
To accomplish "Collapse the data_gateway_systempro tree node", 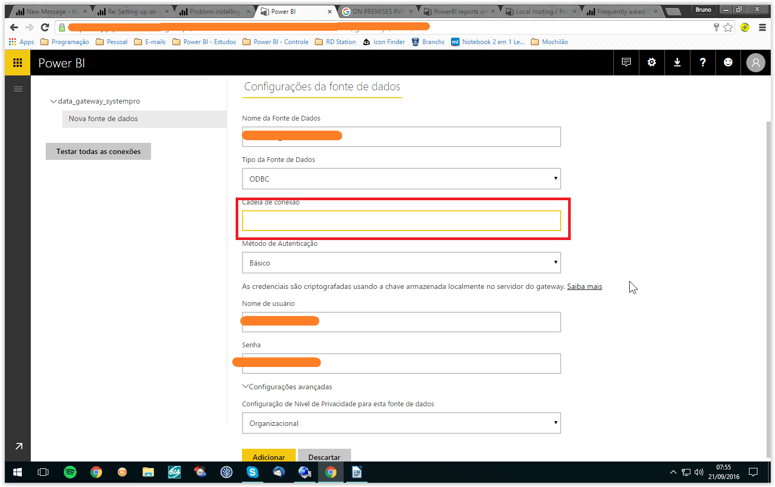I will (x=53, y=101).
